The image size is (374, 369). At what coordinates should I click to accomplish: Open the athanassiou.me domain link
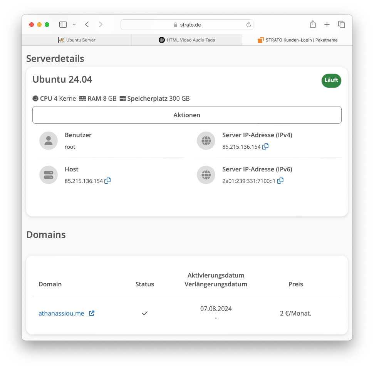click(61, 313)
